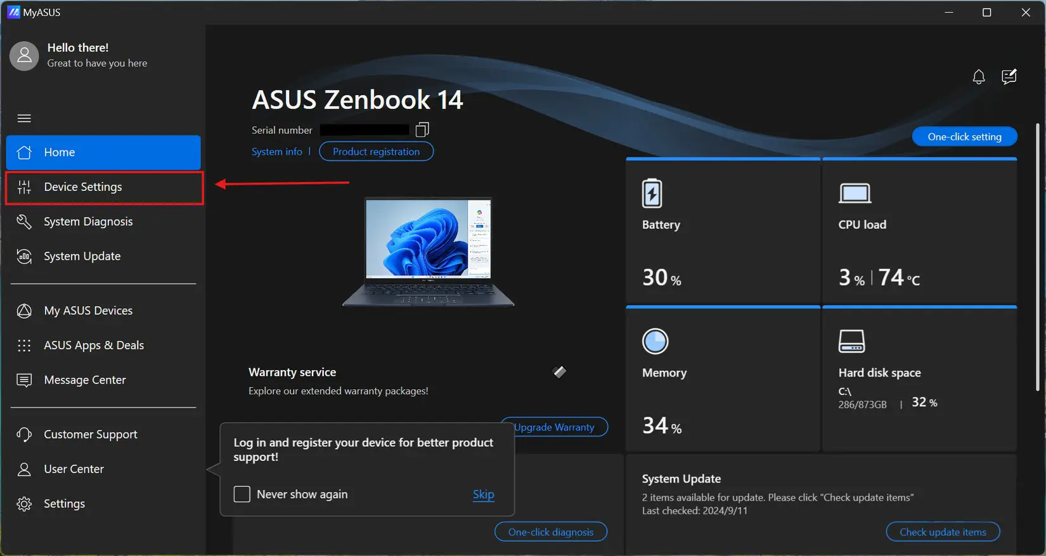This screenshot has height=556, width=1046.
Task: Click the Skip link
Action: click(484, 495)
